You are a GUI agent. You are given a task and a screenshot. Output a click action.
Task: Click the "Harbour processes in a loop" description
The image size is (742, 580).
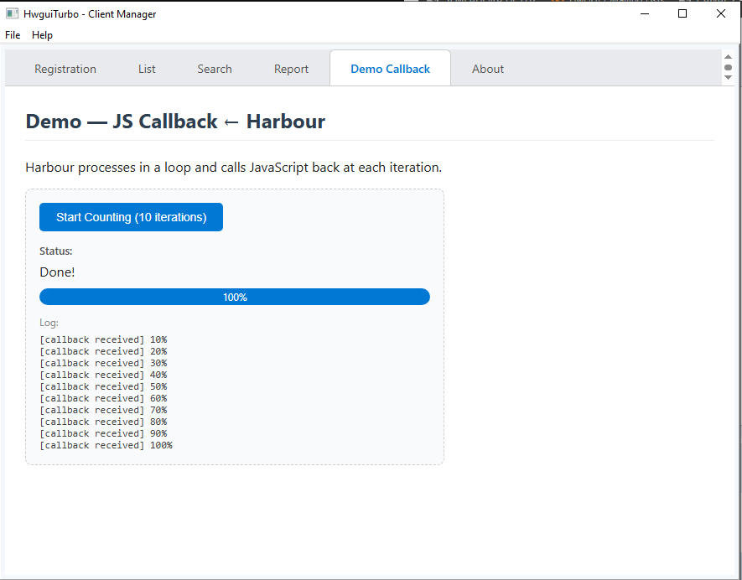tap(233, 168)
